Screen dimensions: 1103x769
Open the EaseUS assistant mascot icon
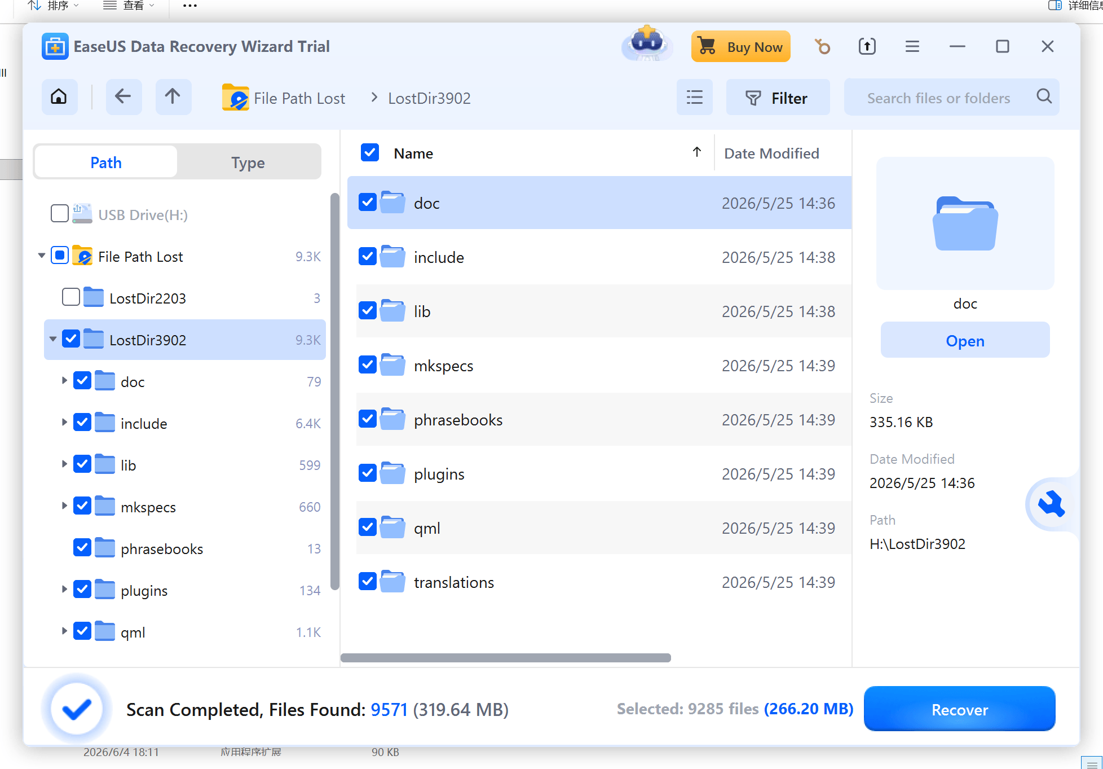[x=647, y=44]
